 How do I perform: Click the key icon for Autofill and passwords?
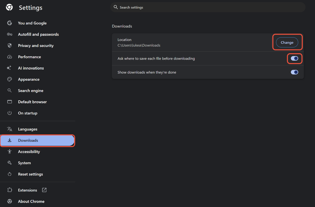point(10,34)
